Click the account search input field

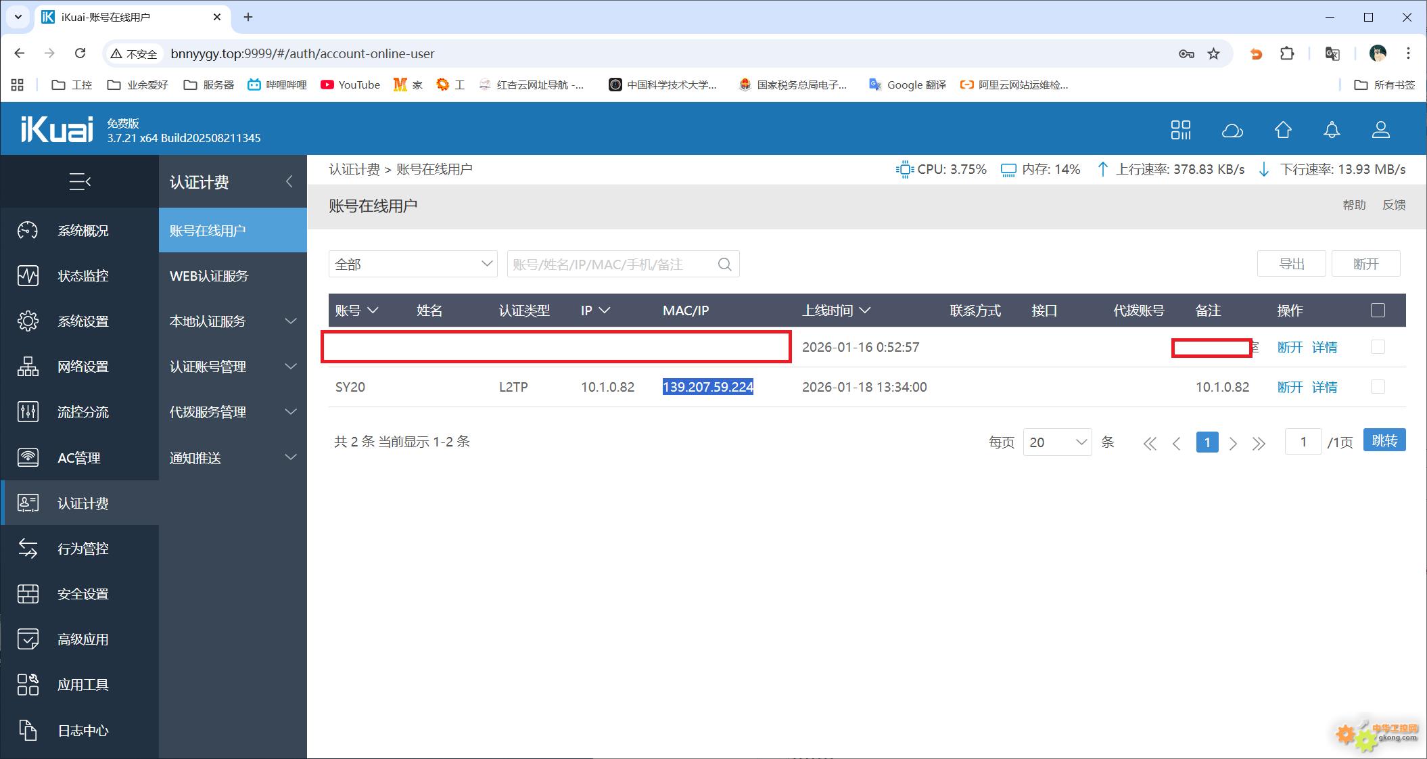point(609,264)
